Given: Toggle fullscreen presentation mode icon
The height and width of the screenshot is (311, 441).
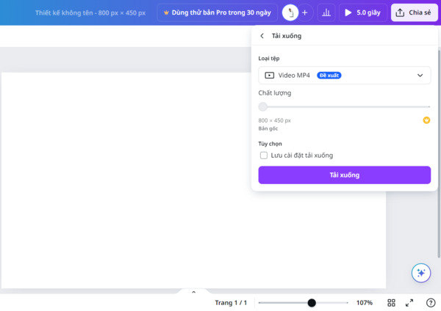Looking at the screenshot, I should coord(409,303).
